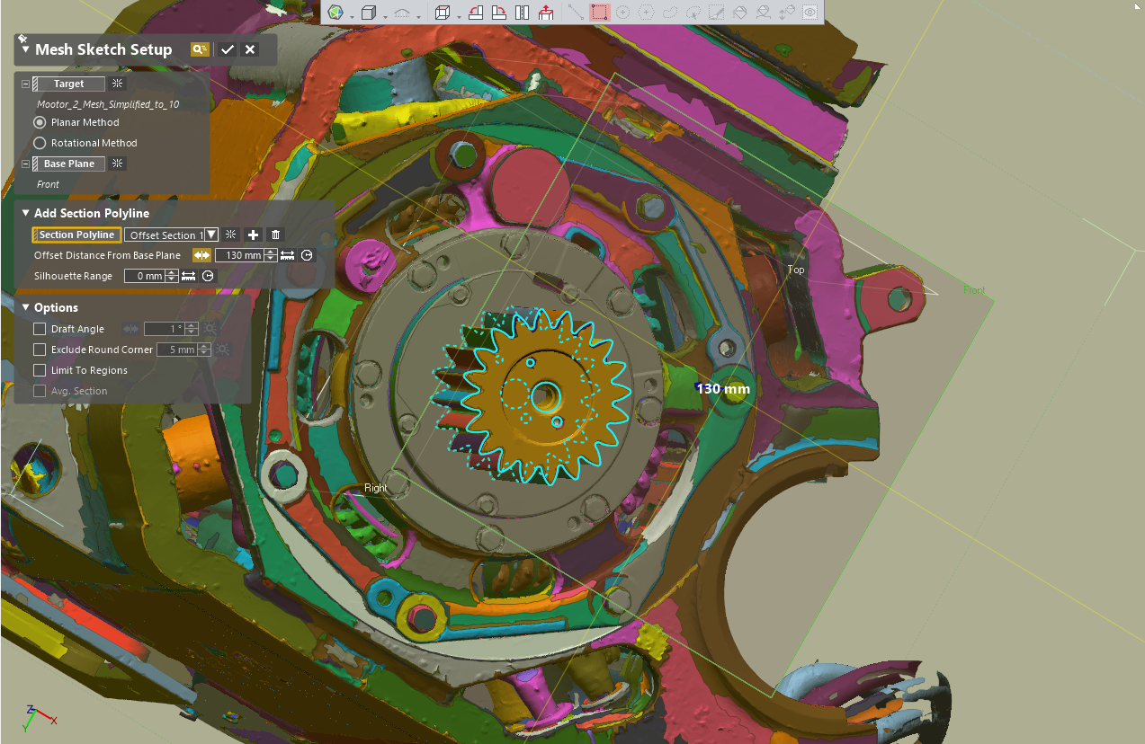The width and height of the screenshot is (1145, 744).
Task: Cancel Mesh Sketch Setup with the X icon
Action: tap(250, 49)
